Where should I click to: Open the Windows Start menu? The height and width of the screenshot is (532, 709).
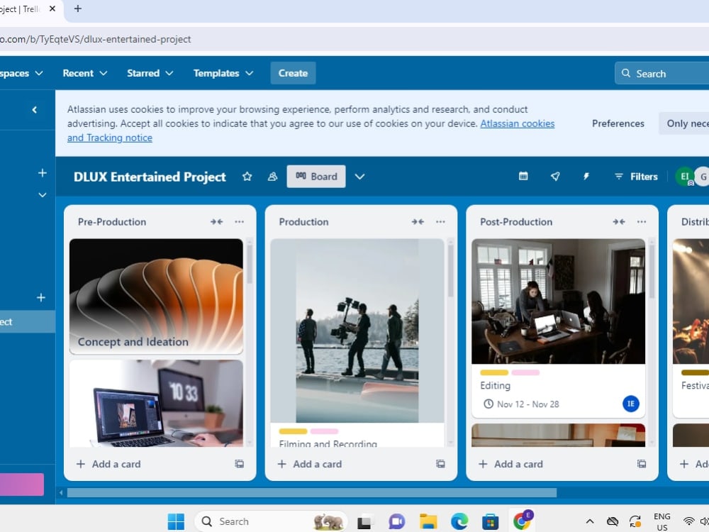[x=176, y=521]
